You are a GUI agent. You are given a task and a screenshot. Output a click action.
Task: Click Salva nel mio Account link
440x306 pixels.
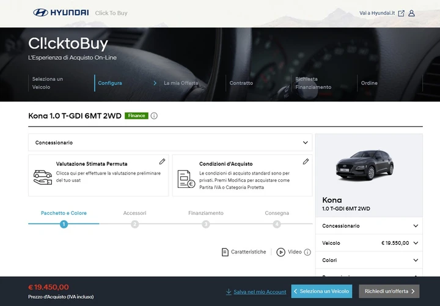(260, 292)
